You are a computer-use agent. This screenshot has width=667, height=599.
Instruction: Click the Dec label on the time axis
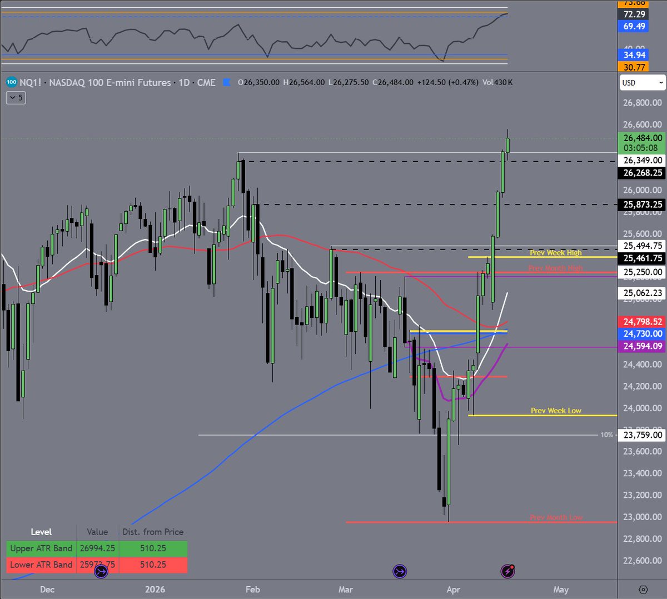point(47,590)
